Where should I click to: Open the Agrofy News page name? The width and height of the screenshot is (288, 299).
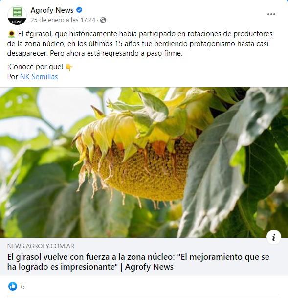click(x=52, y=10)
